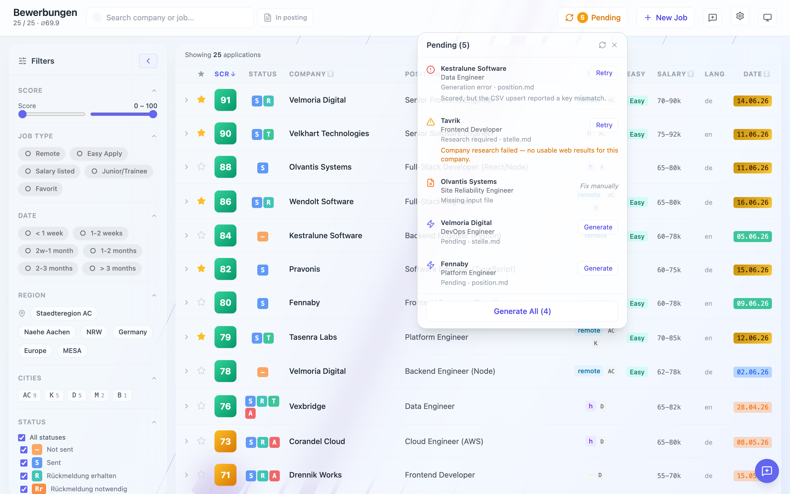Image resolution: width=790 pixels, height=494 pixels.
Task: Toggle favorite star for Olvantis Systems row
Action: 201,167
